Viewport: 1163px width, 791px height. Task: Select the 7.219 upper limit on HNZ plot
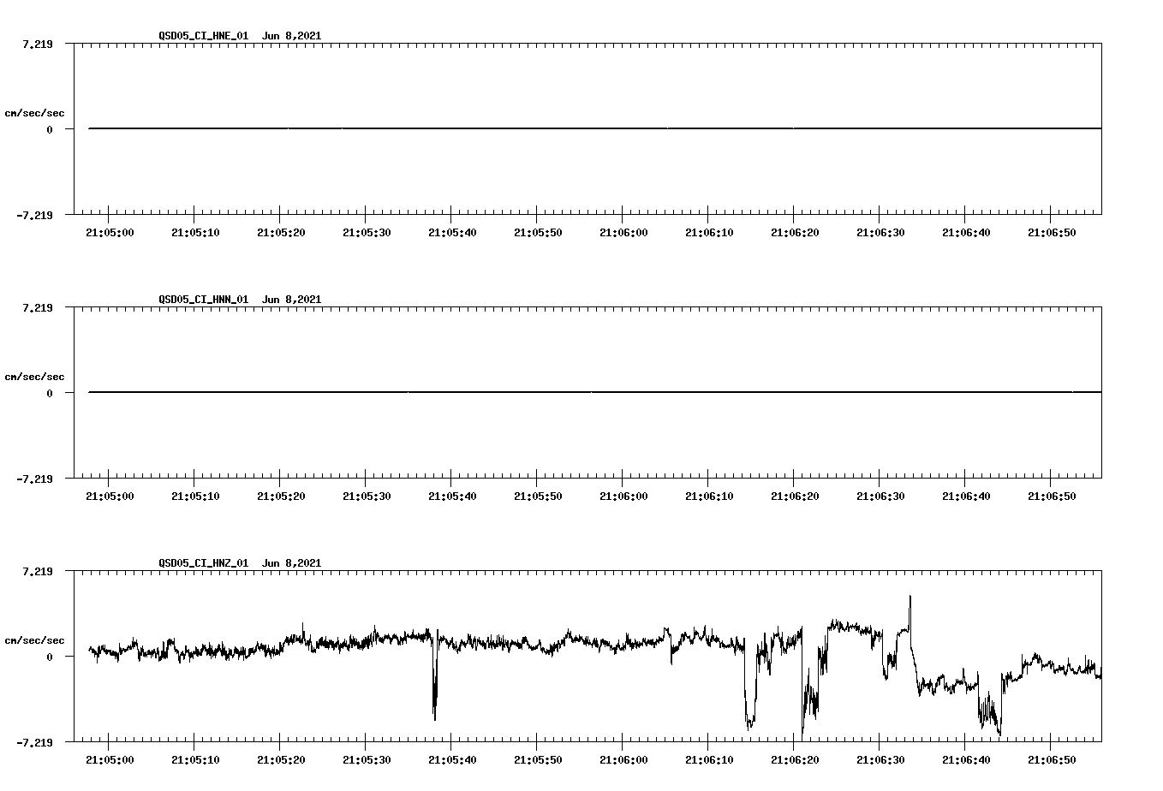click(x=38, y=571)
